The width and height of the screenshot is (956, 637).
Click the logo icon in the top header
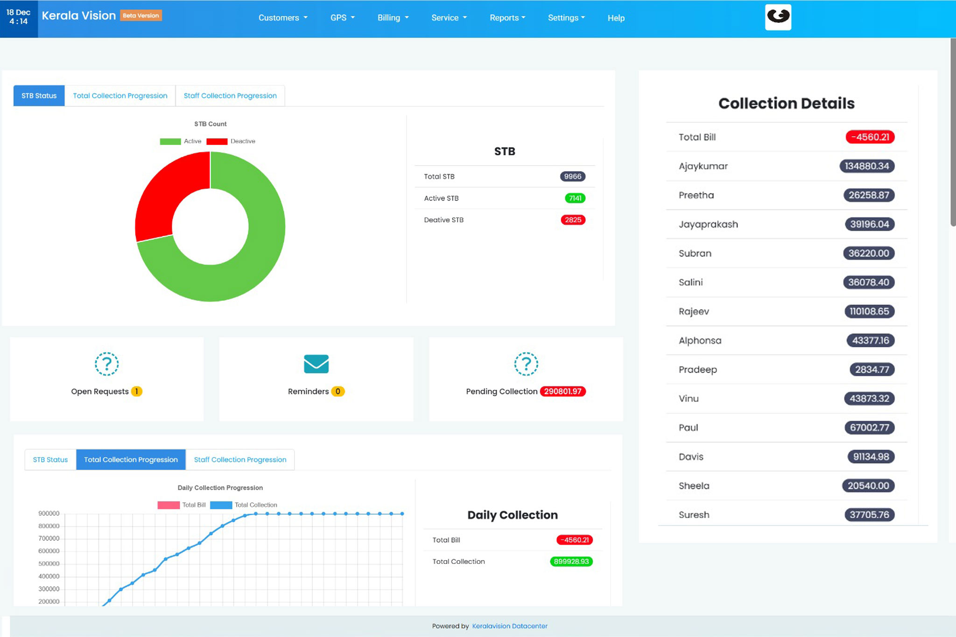point(778,17)
